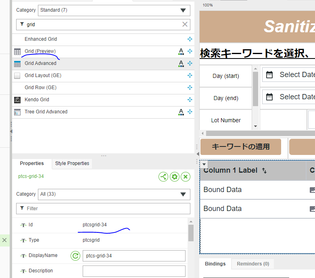
Task: Click into the Description input field
Action: point(134,271)
